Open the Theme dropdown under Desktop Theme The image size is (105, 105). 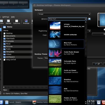(x=46, y=58)
